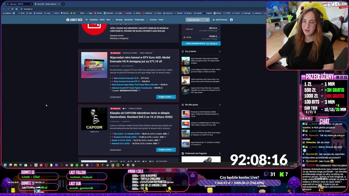Open a new browser tab with plus button
The image size is (349, 196).
63,4
